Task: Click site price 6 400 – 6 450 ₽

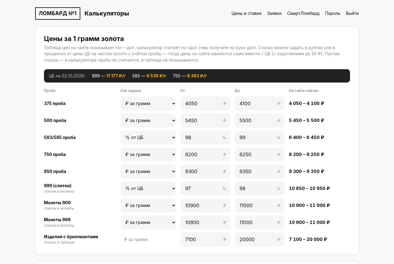Action: [306, 137]
